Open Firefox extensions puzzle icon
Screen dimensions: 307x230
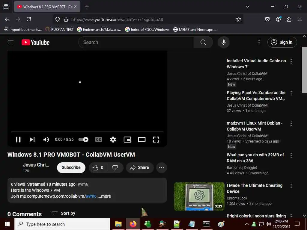[289, 19]
